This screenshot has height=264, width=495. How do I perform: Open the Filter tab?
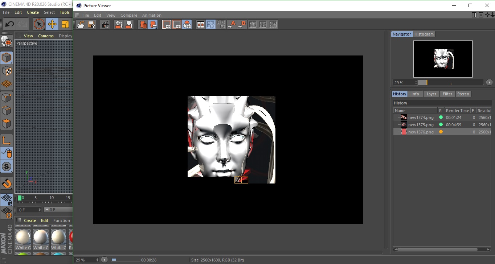pyautogui.click(x=447, y=94)
